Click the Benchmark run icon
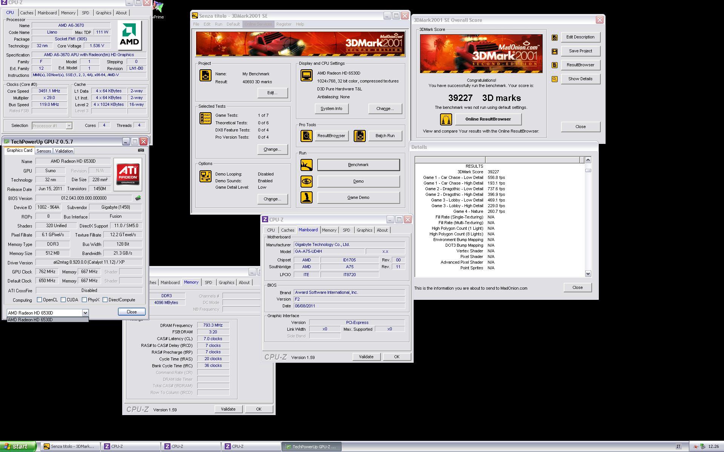724x452 pixels. click(x=306, y=165)
